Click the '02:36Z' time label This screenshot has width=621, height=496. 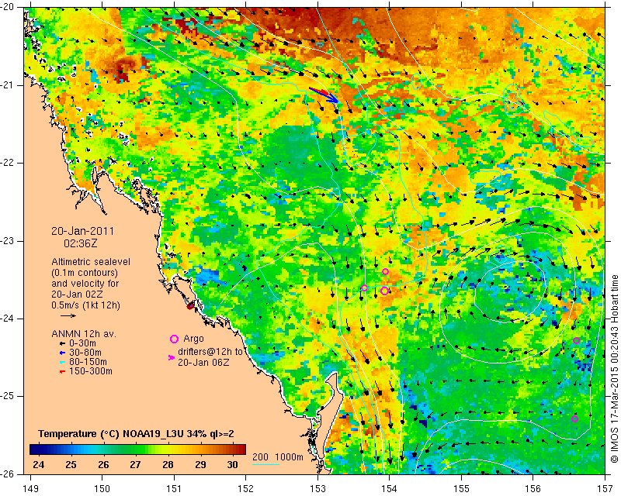(81, 243)
